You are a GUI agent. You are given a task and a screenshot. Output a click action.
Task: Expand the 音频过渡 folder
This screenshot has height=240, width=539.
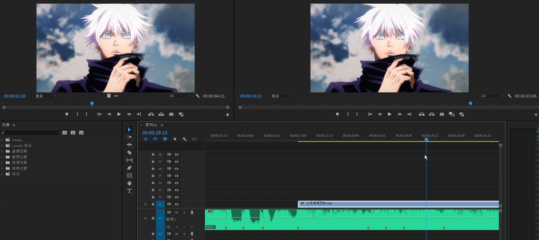(2, 157)
